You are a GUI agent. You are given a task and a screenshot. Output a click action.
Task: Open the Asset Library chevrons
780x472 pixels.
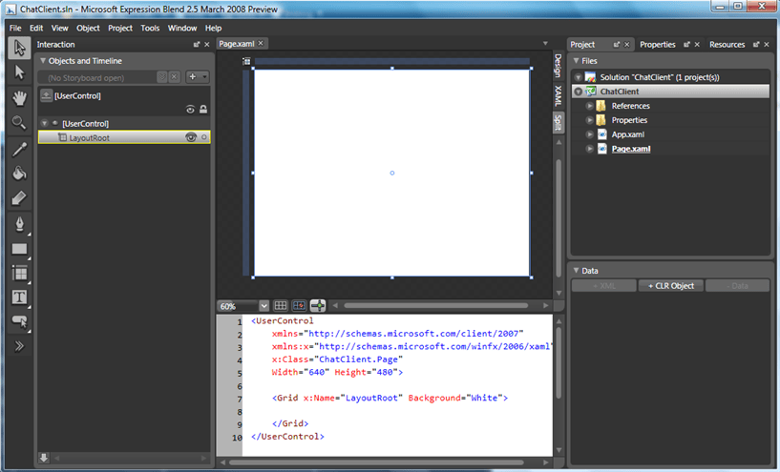tap(19, 346)
